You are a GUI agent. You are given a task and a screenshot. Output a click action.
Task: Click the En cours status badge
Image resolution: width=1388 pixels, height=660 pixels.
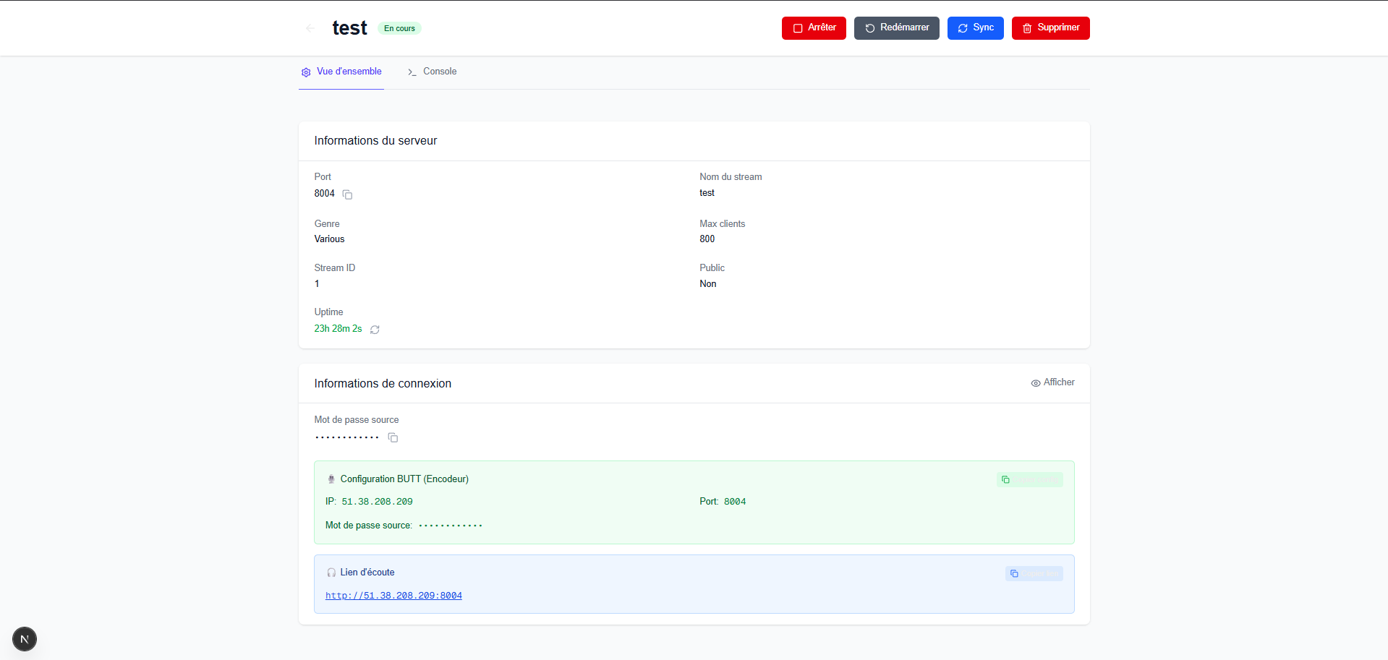[399, 28]
